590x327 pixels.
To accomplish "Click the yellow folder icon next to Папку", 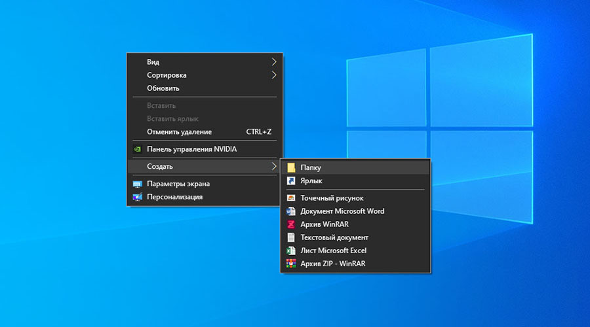I will 291,167.
